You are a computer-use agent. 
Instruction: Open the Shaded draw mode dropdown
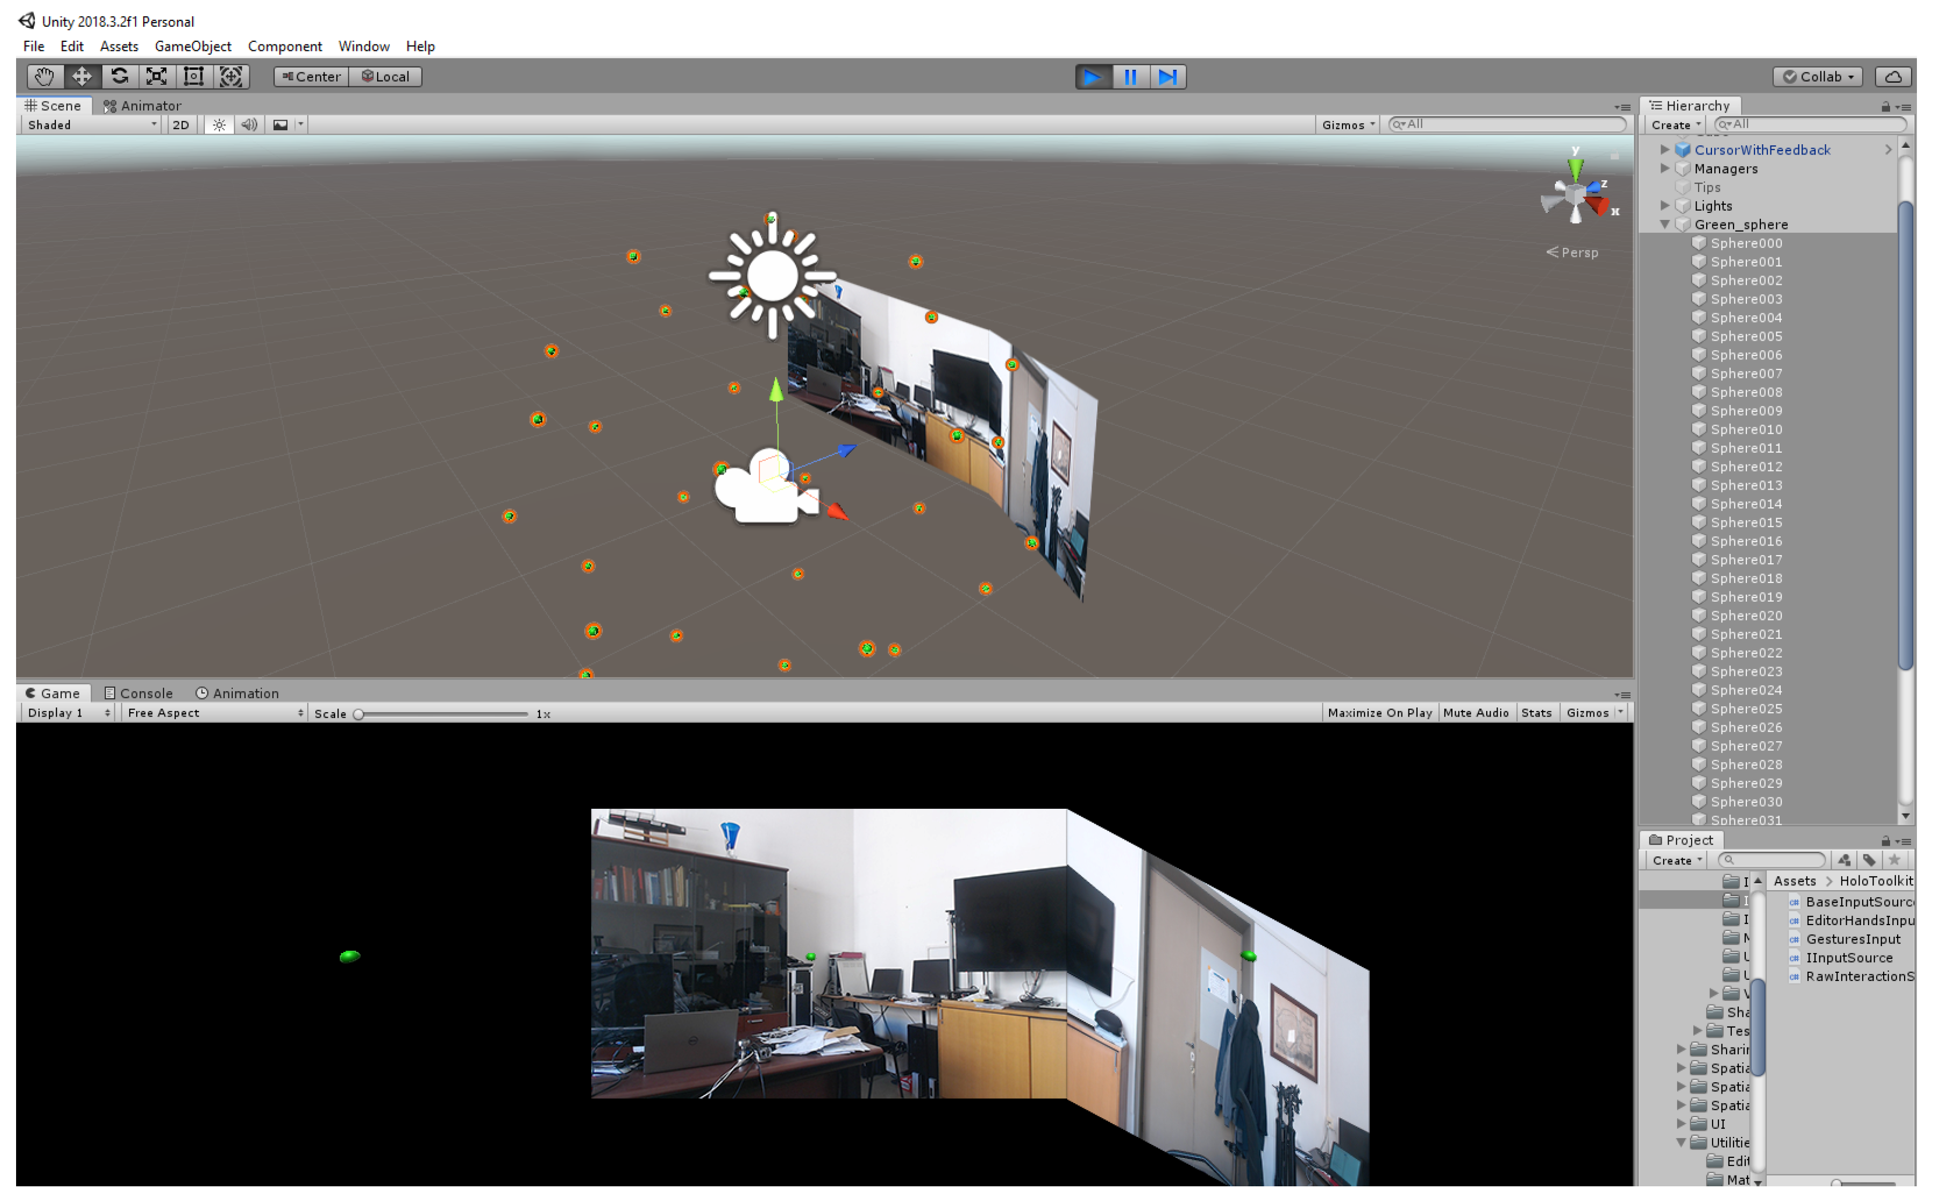click(x=92, y=125)
